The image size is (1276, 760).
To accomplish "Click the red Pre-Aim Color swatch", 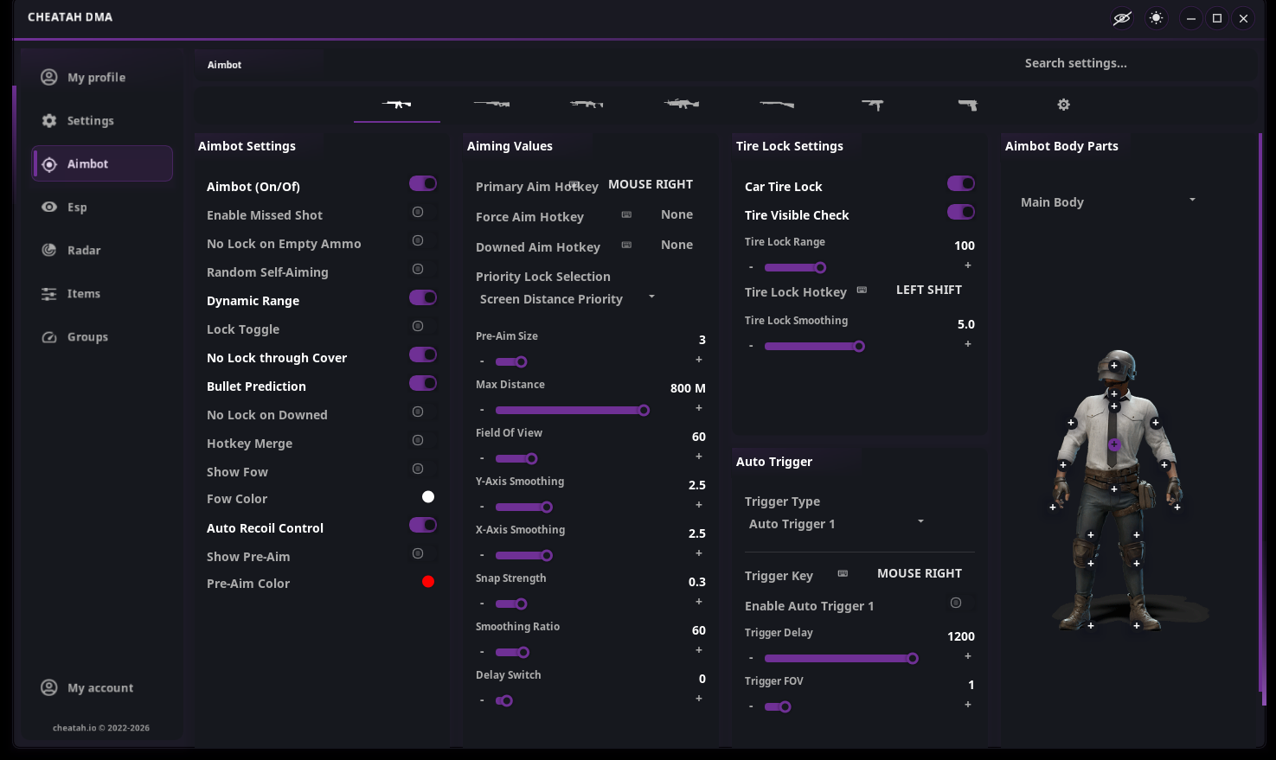I will tap(428, 582).
